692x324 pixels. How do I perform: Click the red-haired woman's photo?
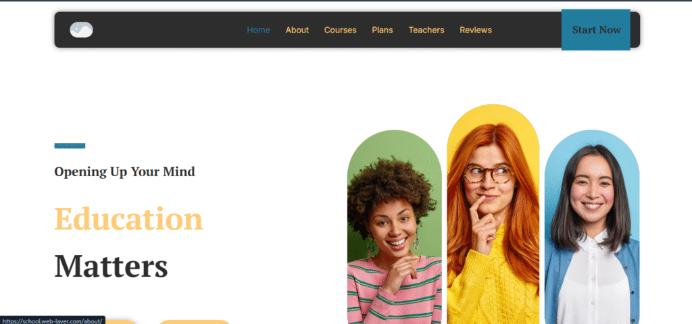[493, 214]
